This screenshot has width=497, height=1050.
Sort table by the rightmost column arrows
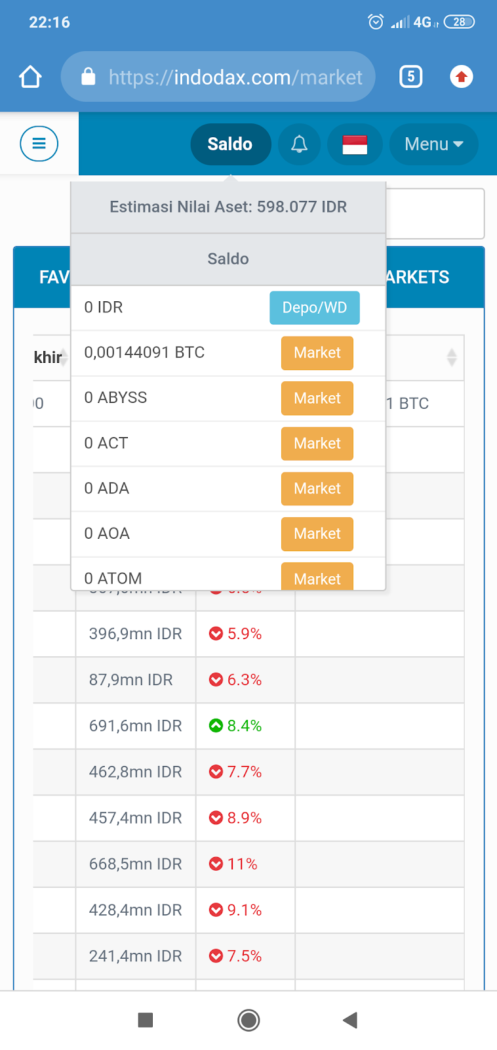pos(452,358)
